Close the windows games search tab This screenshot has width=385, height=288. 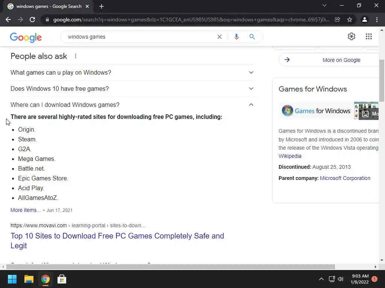coord(87,6)
